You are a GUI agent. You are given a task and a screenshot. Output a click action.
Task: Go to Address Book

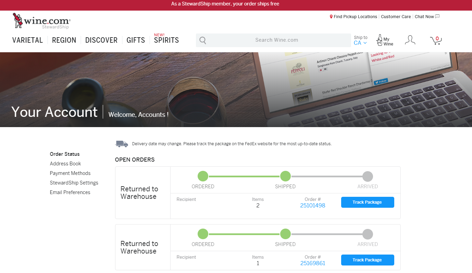tap(65, 164)
